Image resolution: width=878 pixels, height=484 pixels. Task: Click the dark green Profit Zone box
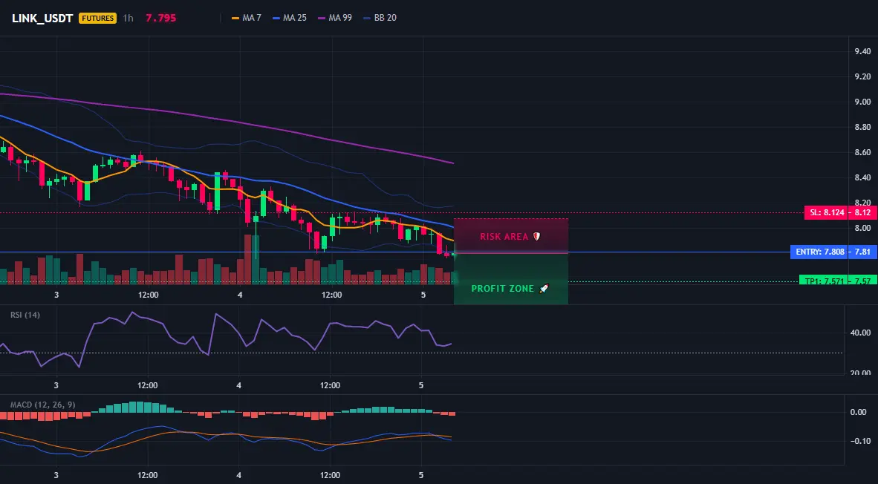coord(510,278)
